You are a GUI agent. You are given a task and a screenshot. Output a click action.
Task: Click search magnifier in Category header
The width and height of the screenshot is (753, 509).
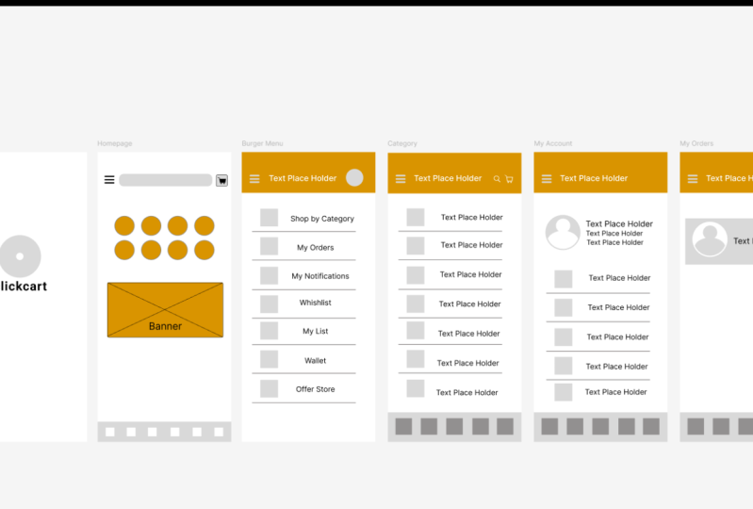497,179
